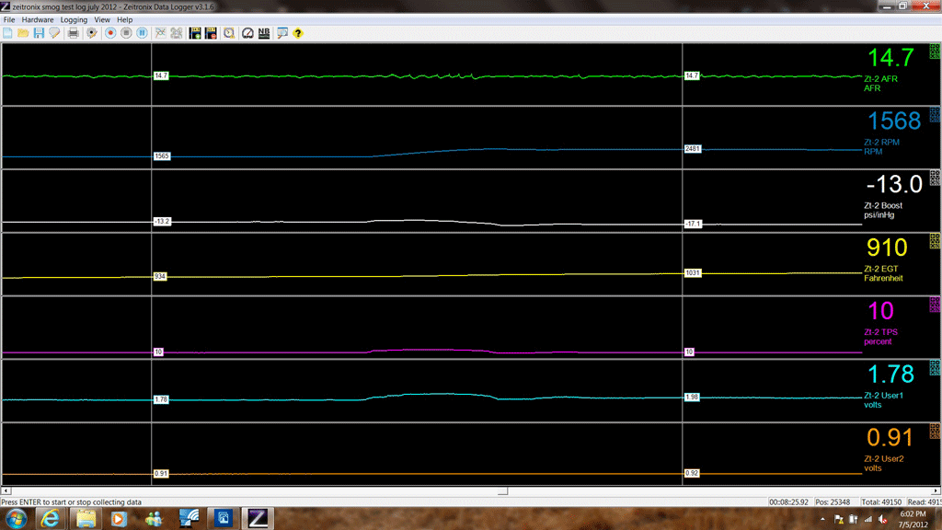Click the cyan User1 channel grid icon
942x530 pixels.
click(935, 367)
